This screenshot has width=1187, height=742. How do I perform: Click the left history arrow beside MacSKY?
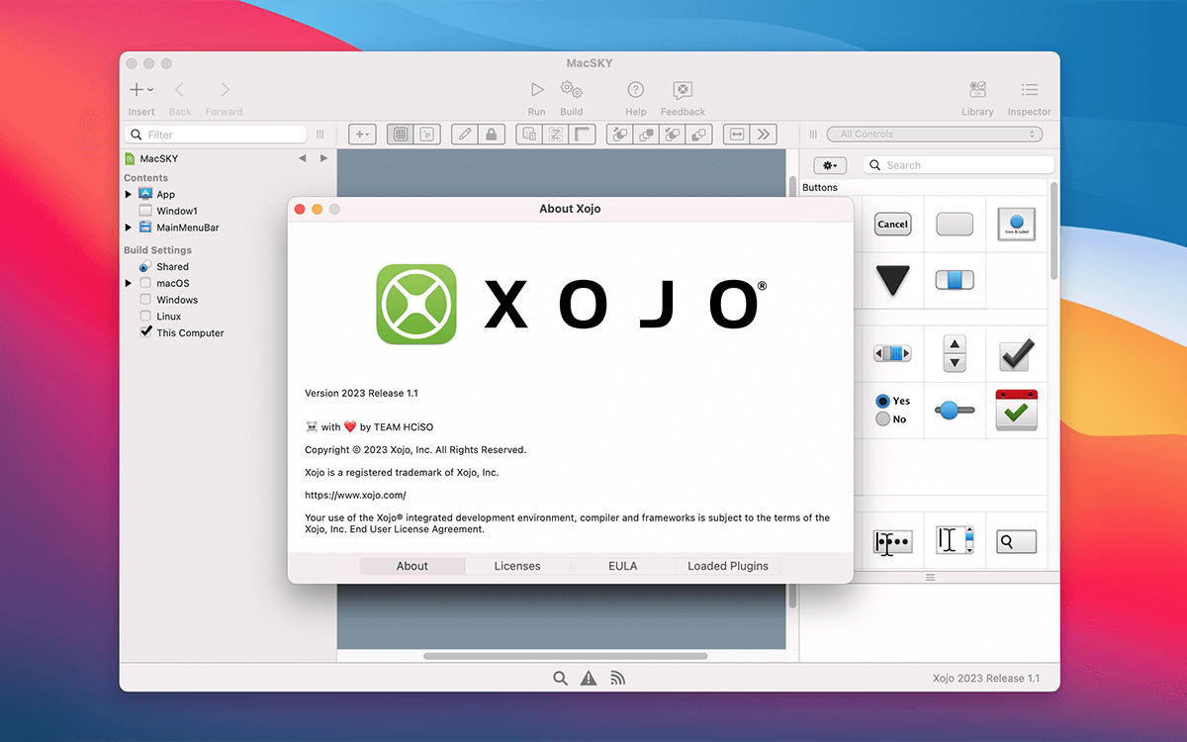tap(302, 158)
